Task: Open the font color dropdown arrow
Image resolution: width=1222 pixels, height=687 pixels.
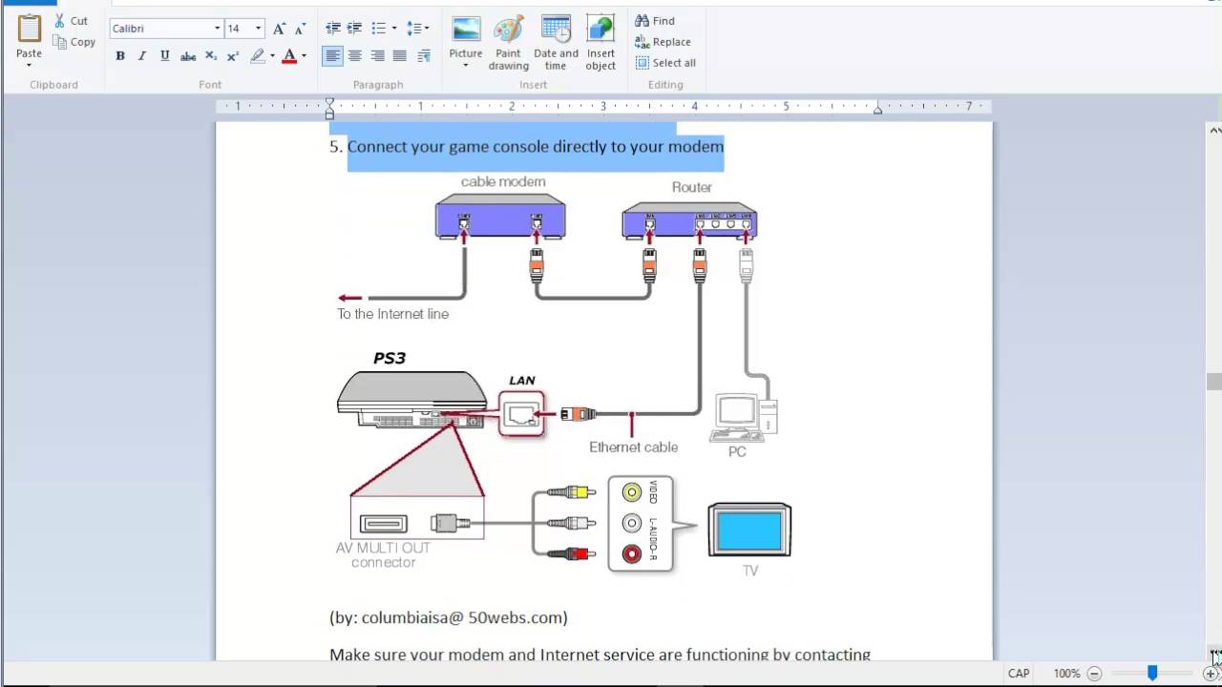Action: (305, 56)
